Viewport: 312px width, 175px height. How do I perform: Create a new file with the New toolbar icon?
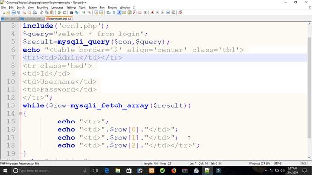pos(3,12)
